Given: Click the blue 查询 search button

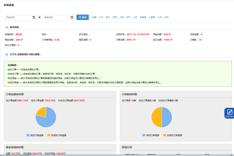Looking at the screenshot, I should (x=83, y=17).
